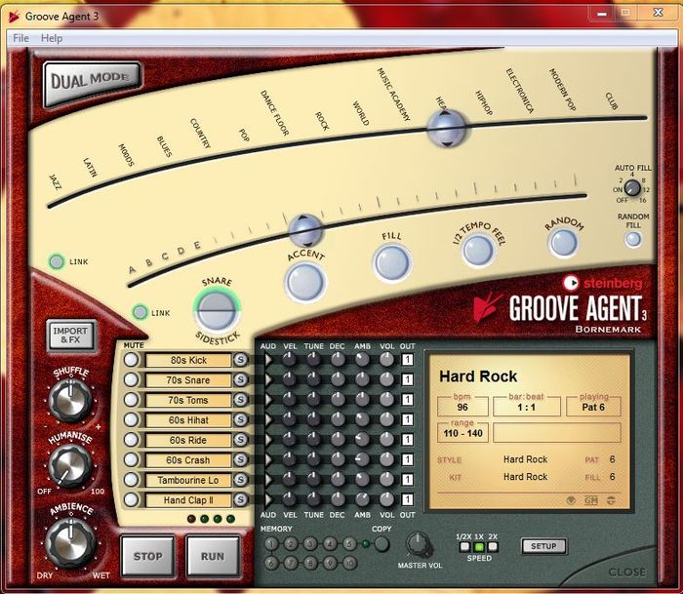
Task: Solo the 70s Toms with its S button
Action: pyautogui.click(x=240, y=400)
